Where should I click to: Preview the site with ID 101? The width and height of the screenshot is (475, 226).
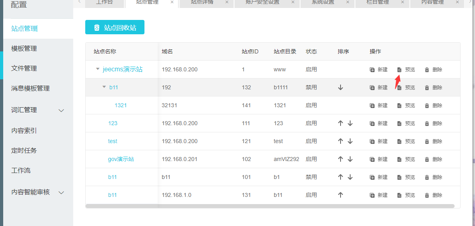tap(406, 177)
